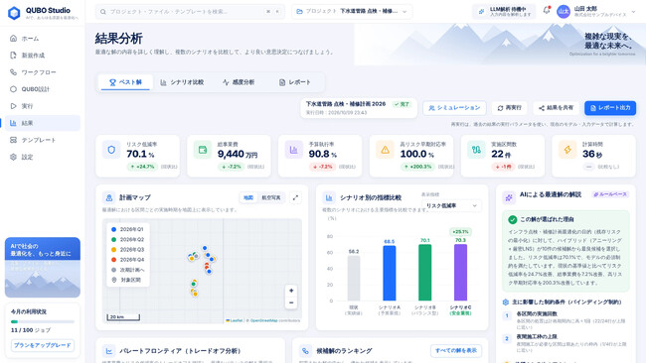
Task: Click the 高リスク早期対応率 warning icon
Action: pyautogui.click(x=386, y=150)
